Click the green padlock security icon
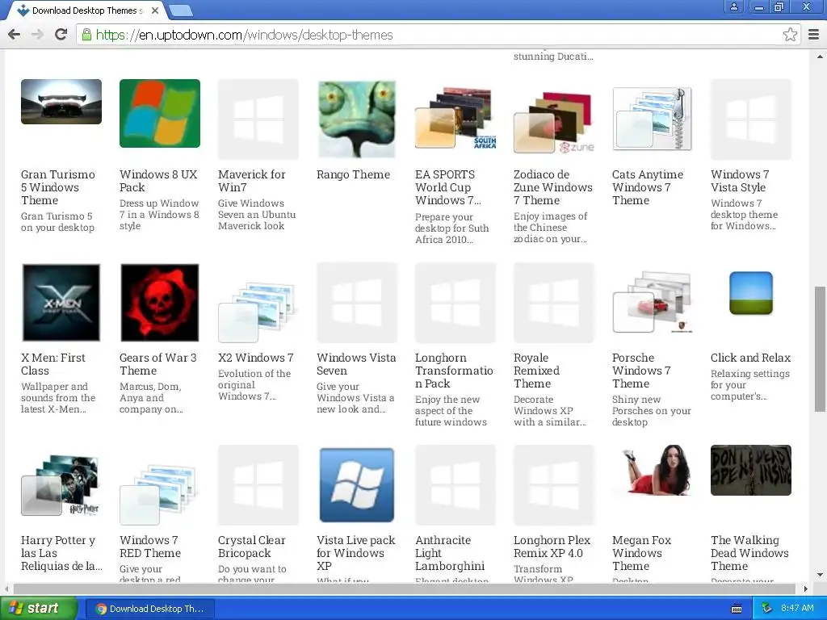827x620 pixels. click(86, 35)
